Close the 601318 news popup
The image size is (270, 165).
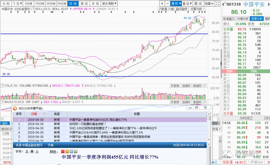click(x=205, y=107)
